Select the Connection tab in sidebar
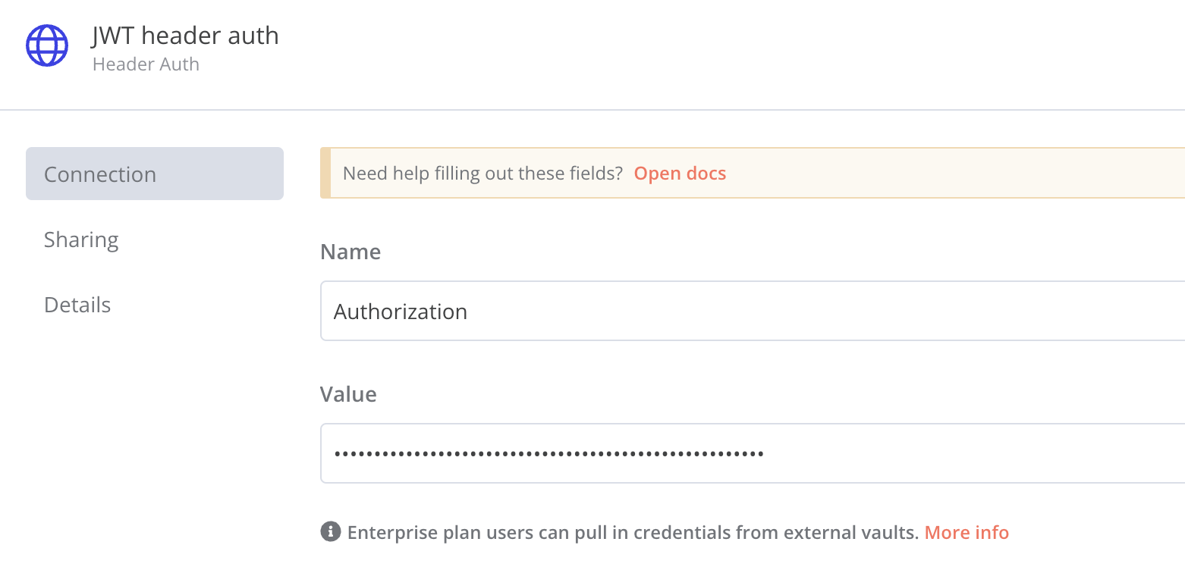This screenshot has height=570, width=1185. tap(155, 174)
